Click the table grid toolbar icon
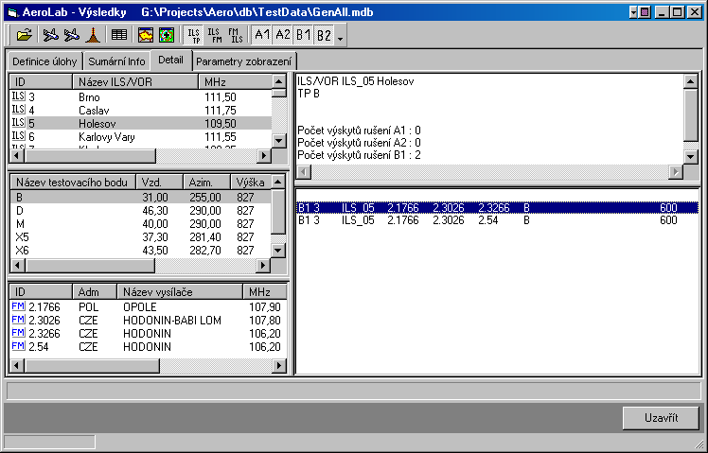This screenshot has height=453, width=708. pyautogui.click(x=119, y=35)
